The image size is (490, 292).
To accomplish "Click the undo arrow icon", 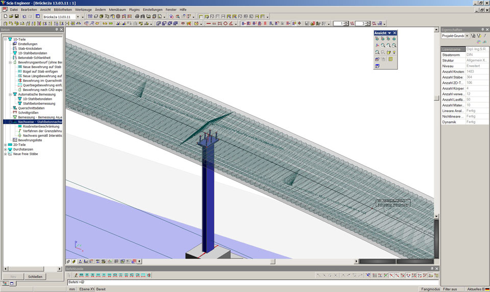I will tap(24, 16).
